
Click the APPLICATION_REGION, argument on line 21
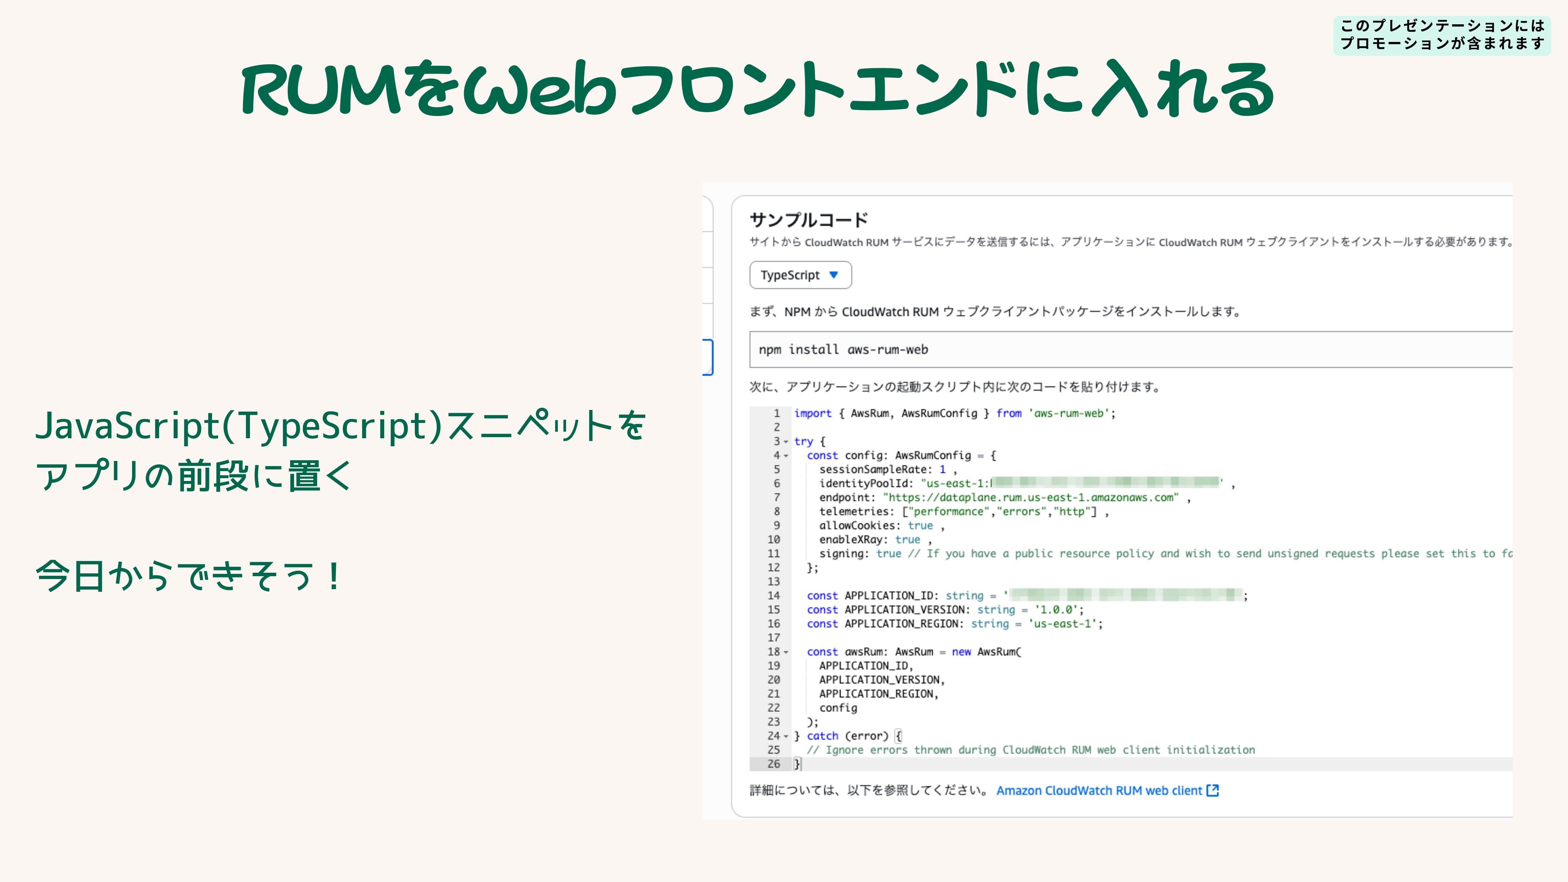point(878,693)
